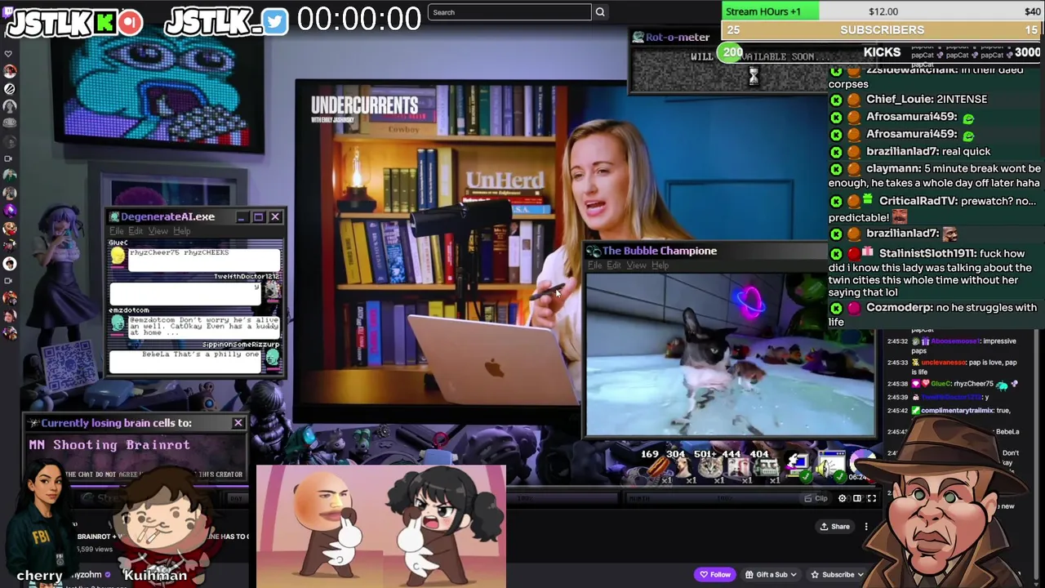Click the Subscribe button
1045x588 pixels.
pos(837,575)
